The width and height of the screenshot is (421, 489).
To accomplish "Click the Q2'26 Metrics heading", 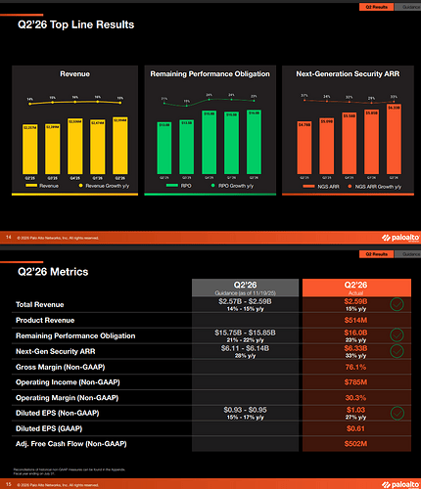I will [x=53, y=272].
